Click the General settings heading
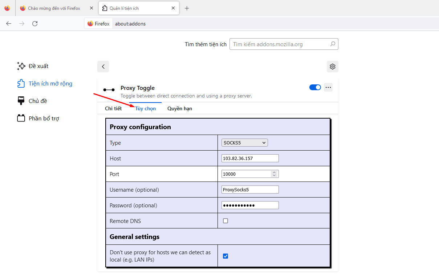The height and width of the screenshot is (275, 439). point(134,237)
